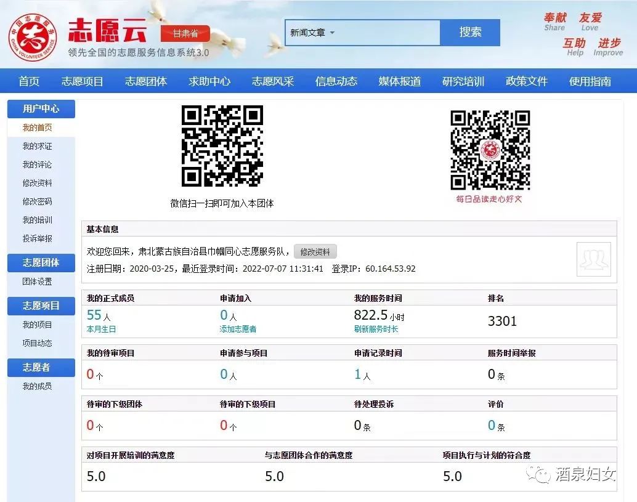637x502 pixels.
Task: Click the 刷新服务时长 refresh link
Action: tap(376, 330)
